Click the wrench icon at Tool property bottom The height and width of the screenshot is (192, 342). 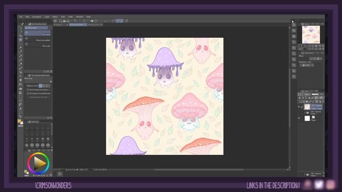(51, 118)
